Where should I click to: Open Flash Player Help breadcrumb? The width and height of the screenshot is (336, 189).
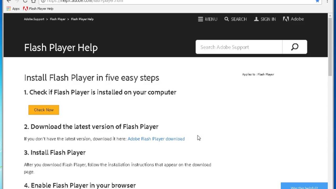tap(82, 19)
